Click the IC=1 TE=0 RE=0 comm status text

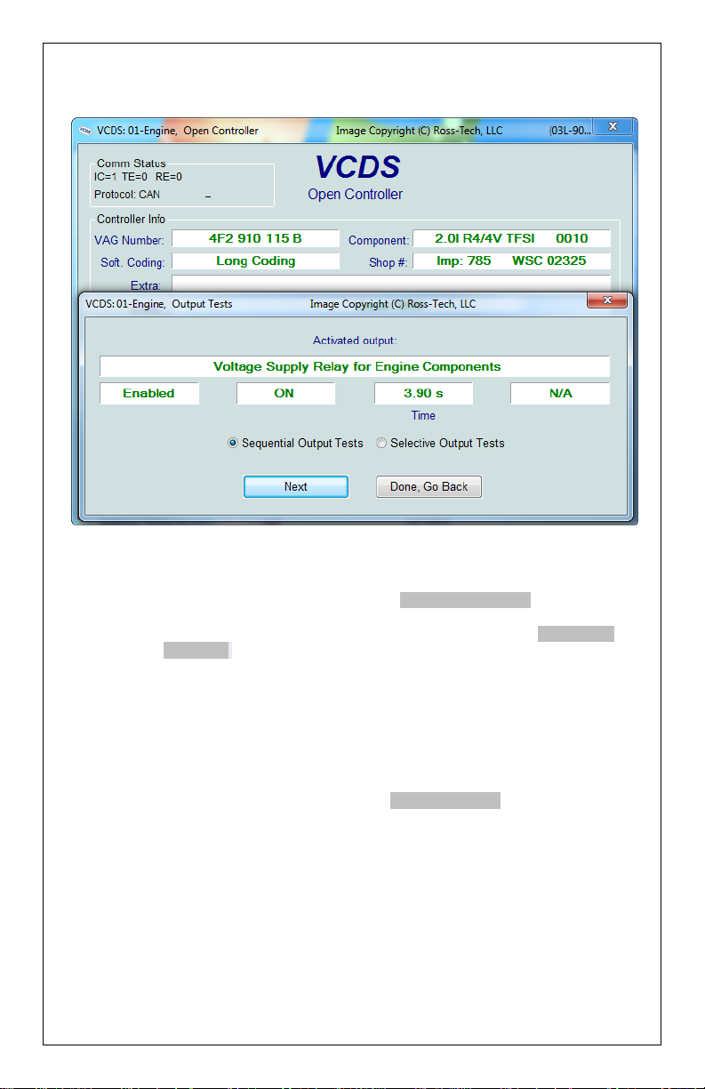coord(138,177)
